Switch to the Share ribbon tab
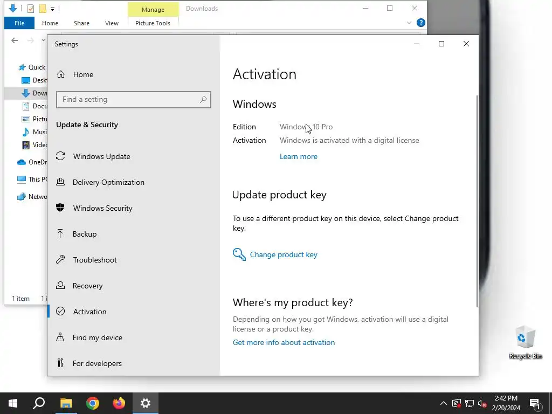552x414 pixels. pos(82,23)
